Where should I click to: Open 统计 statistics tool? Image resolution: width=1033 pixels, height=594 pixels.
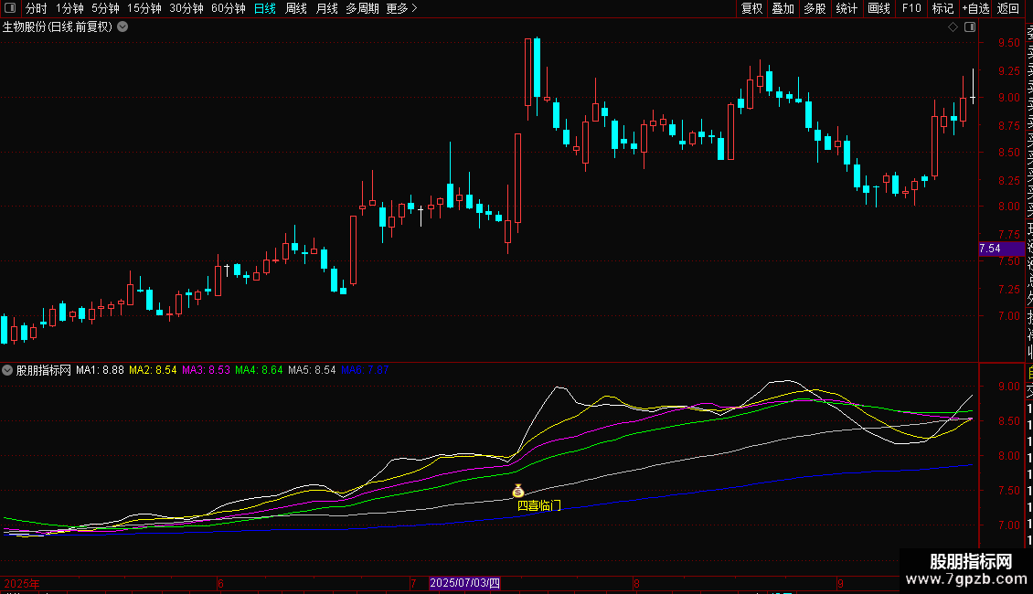[847, 8]
